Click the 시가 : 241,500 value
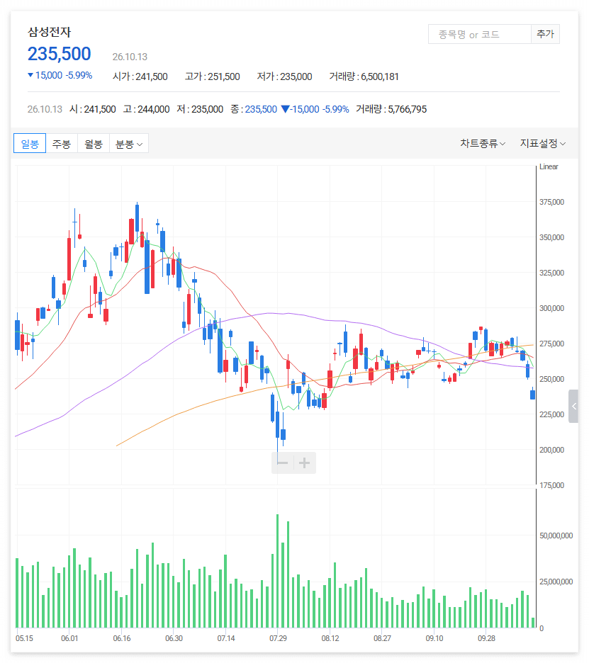589x663 pixels. coord(140,76)
